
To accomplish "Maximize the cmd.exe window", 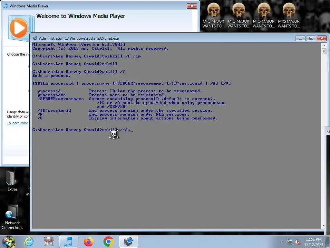I will [x=311, y=38].
